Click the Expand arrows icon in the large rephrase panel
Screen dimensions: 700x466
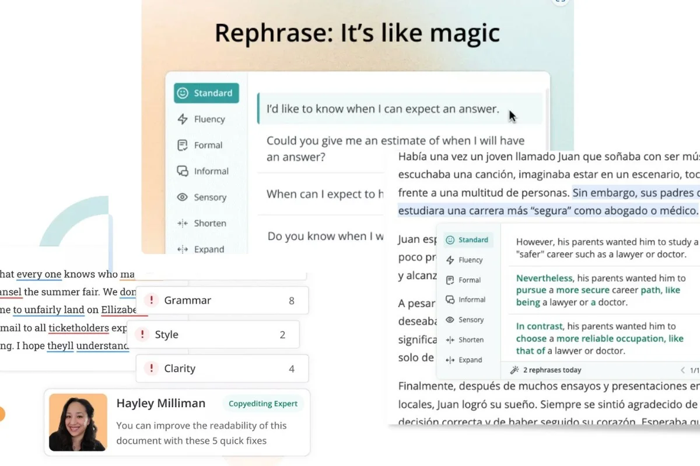click(x=182, y=249)
